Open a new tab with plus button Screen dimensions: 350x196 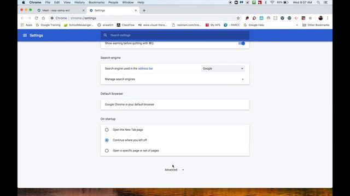144,10
